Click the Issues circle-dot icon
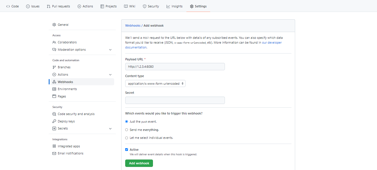Viewport: 377px width, 170px height. click(28, 6)
